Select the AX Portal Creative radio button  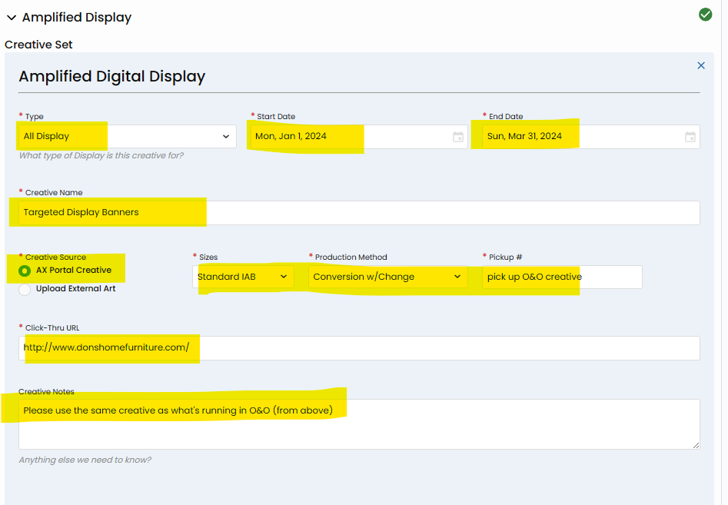pos(25,271)
